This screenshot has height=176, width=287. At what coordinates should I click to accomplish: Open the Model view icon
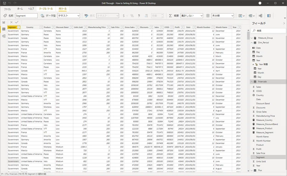click(4, 36)
